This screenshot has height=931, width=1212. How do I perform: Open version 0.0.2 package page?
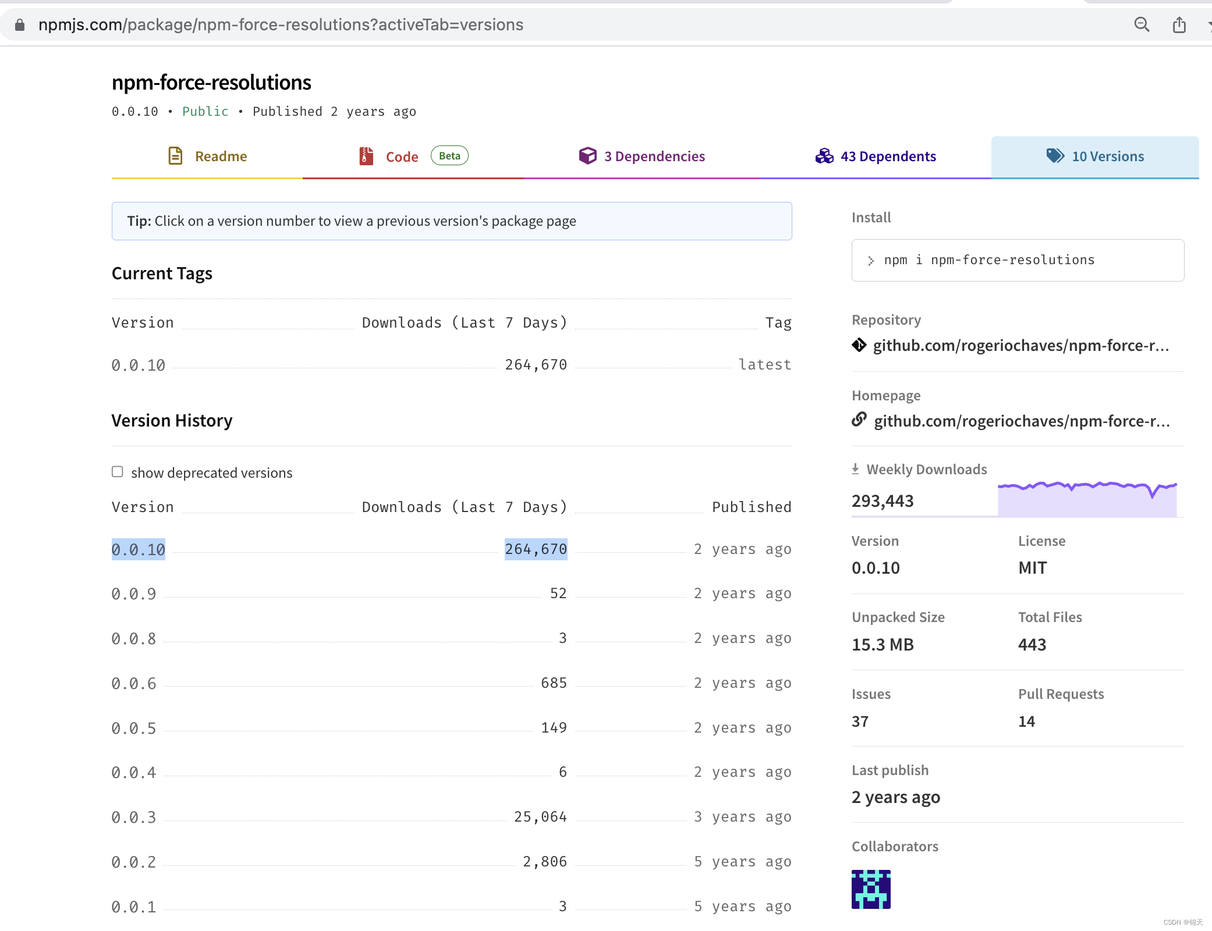(134, 862)
